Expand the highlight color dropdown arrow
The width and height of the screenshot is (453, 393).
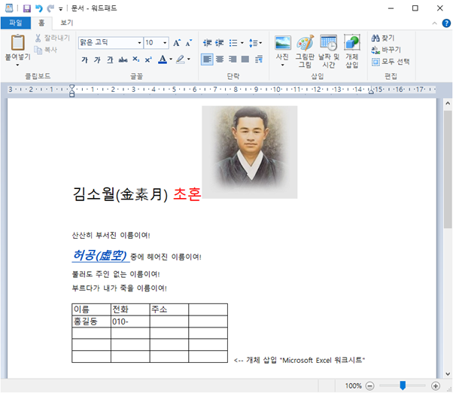click(x=189, y=59)
